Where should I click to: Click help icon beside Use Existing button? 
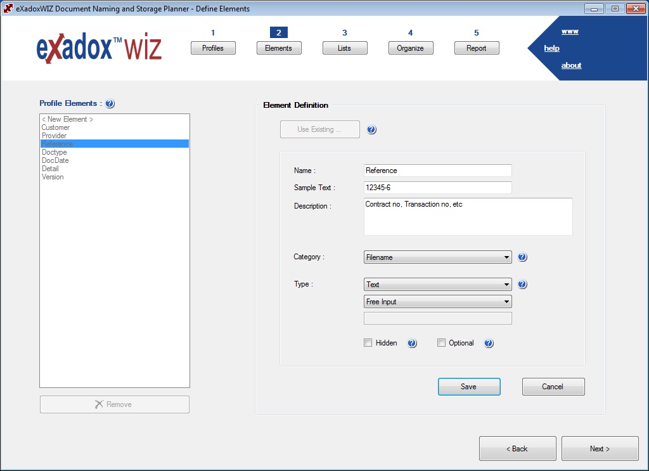click(x=371, y=130)
